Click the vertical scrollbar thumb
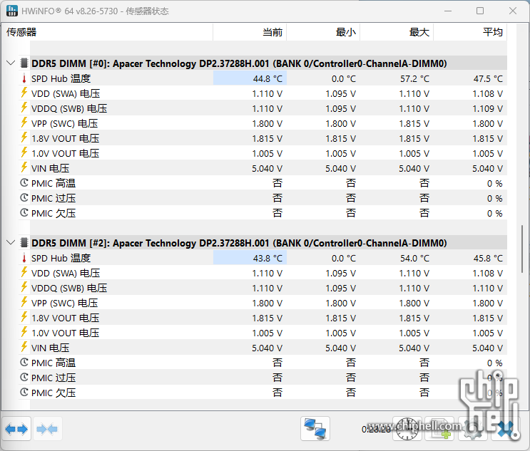 click(x=522, y=249)
